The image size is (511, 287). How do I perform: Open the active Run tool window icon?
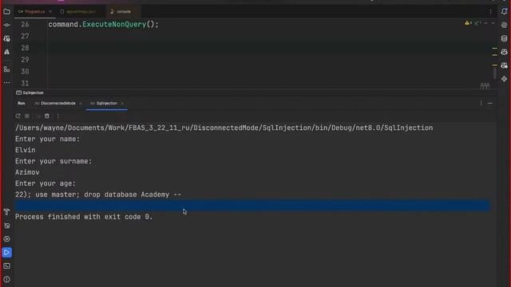[x=6, y=253]
